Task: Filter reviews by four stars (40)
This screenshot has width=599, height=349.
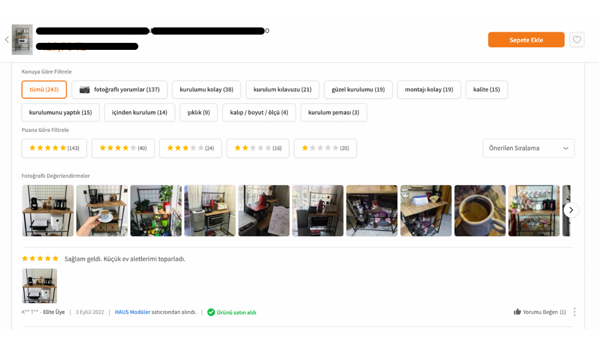Action: [123, 148]
